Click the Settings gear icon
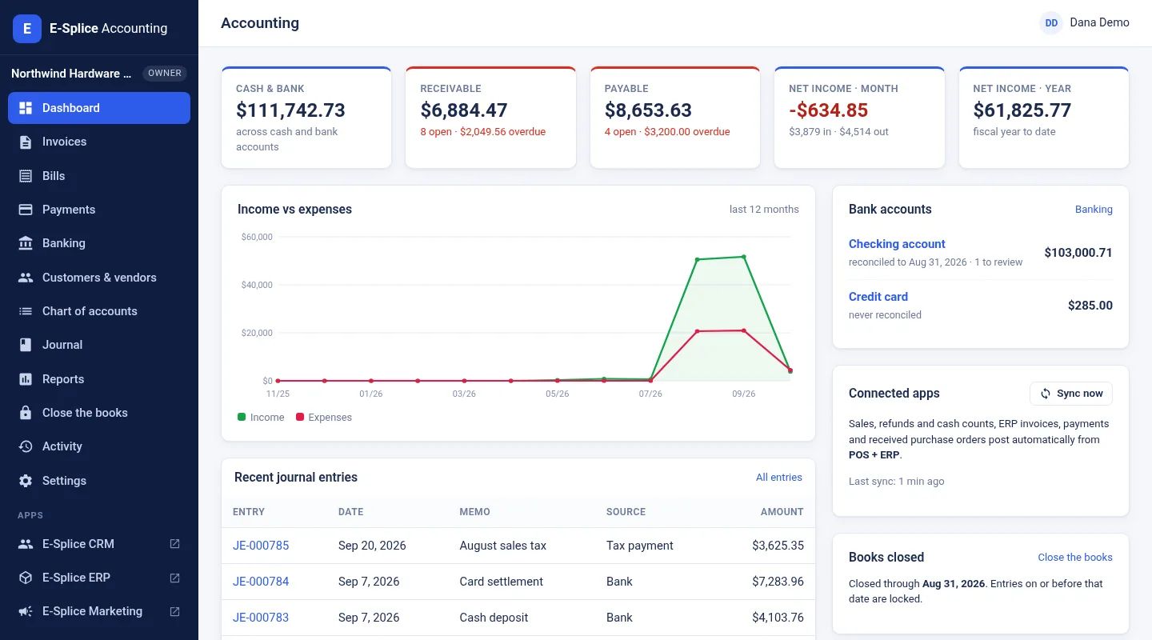Screen dimensions: 1152x640 [x=26, y=481]
